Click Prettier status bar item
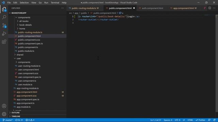Screen dimensions: 218x122 point(200,120)
